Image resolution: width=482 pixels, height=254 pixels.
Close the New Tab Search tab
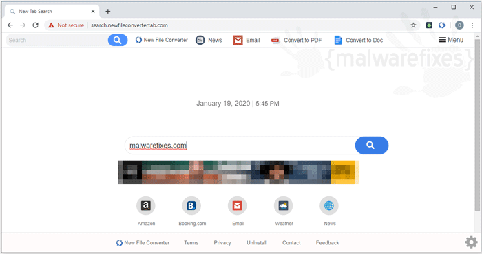(x=93, y=12)
